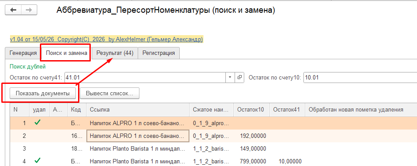Click into the Остаток по счету10 field

[360, 78]
